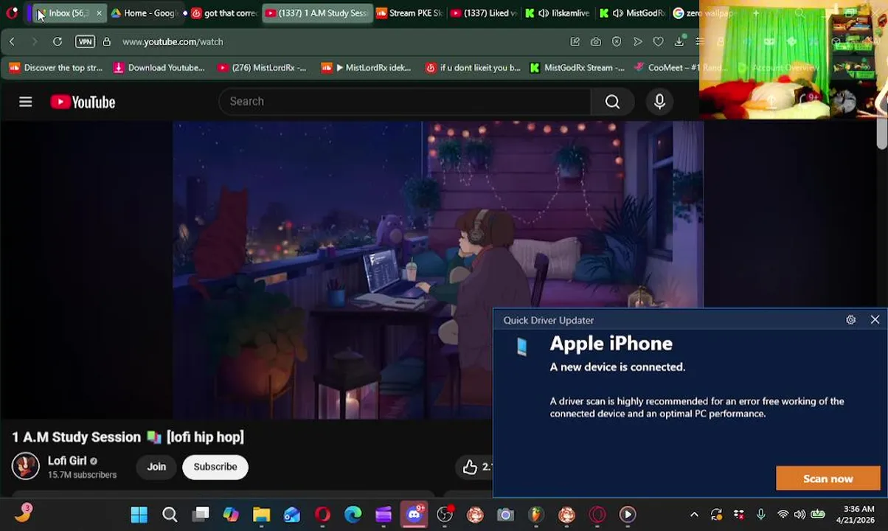This screenshot has width=888, height=531.
Task: Open 'if u dont likeit you b...' bookmark
Action: 473,68
